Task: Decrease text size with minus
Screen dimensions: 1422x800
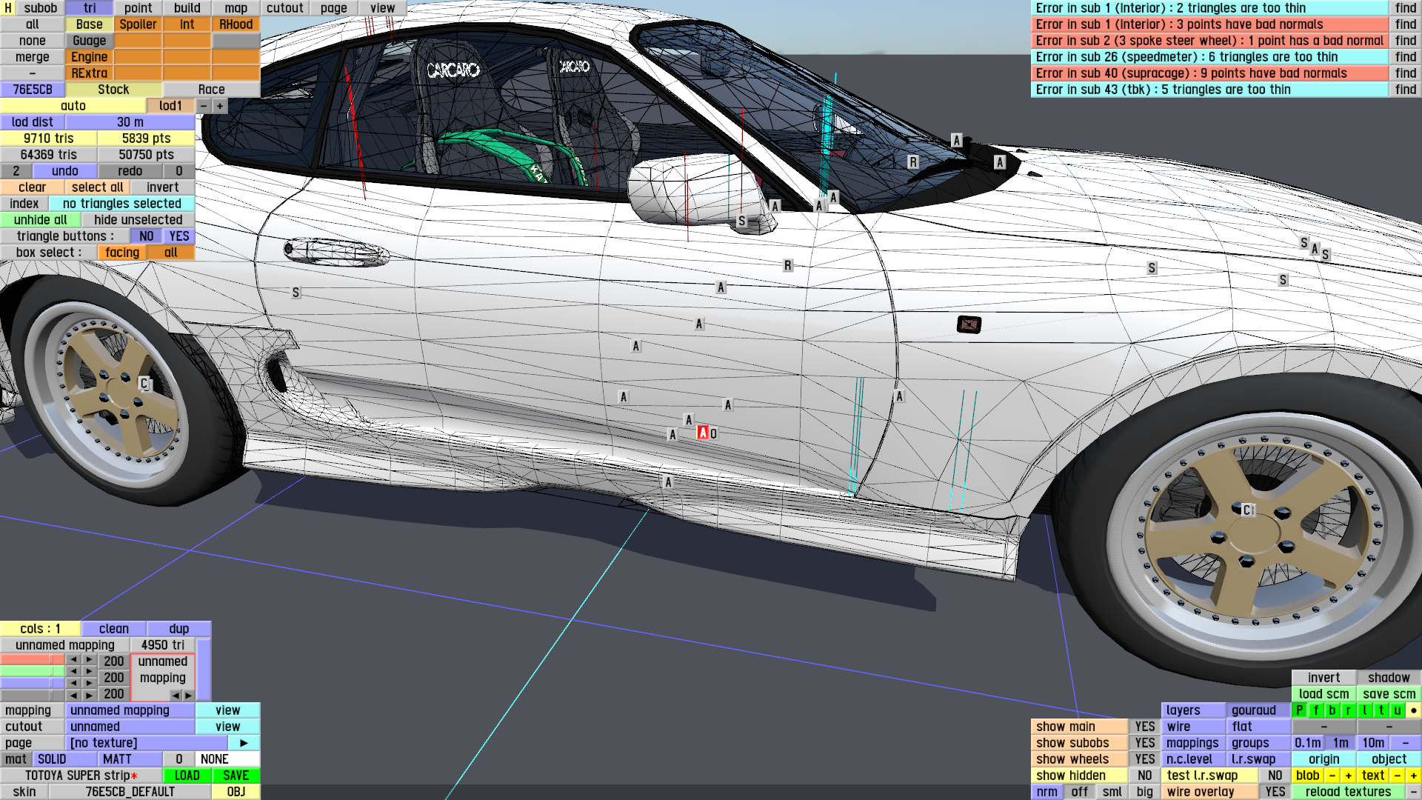Action: [1397, 776]
